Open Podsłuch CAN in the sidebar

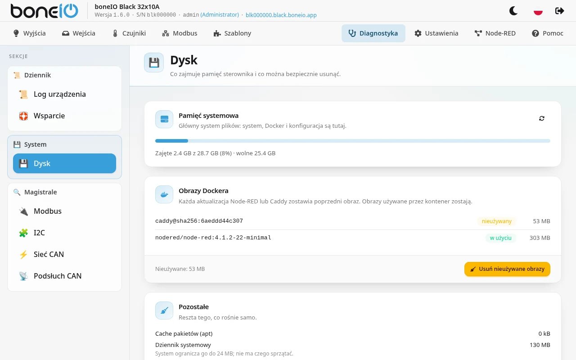click(x=64, y=276)
